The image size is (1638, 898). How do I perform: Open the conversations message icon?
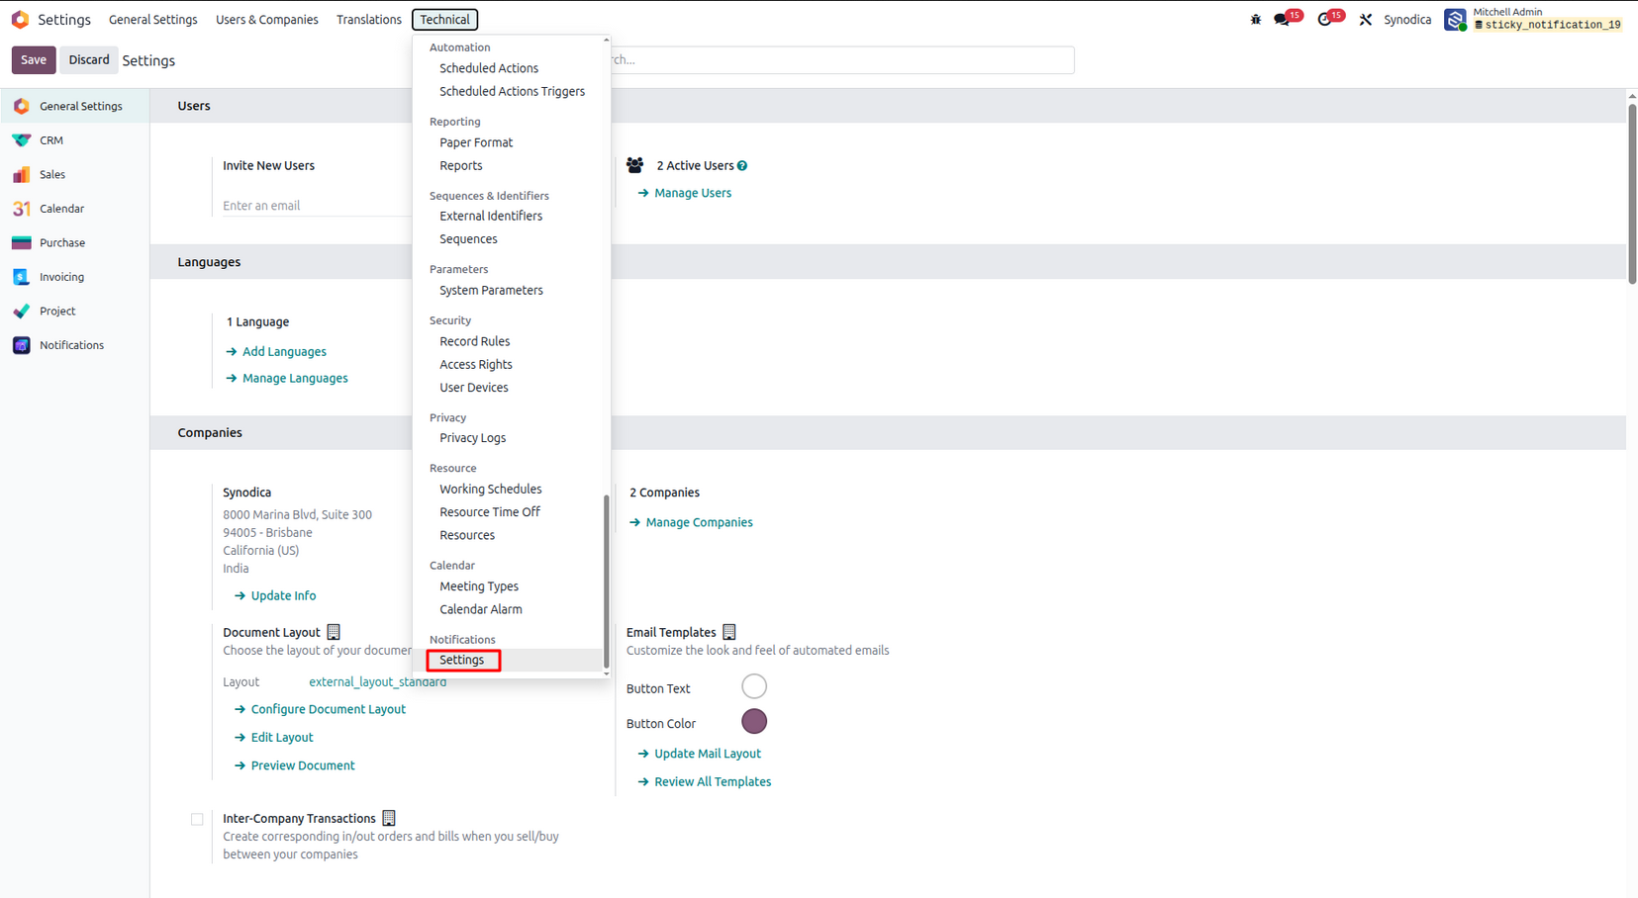tap(1283, 20)
